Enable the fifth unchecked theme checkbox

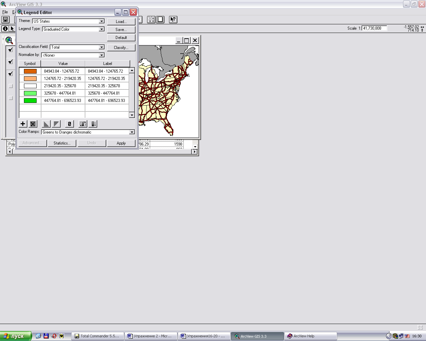tap(11, 98)
